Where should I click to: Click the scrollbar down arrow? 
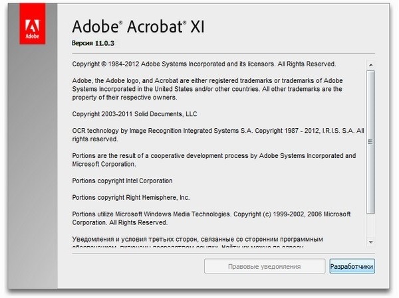[370, 243]
